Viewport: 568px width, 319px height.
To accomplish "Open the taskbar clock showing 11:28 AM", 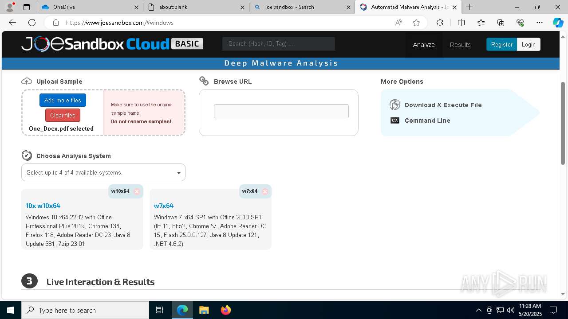I will click(x=530, y=310).
